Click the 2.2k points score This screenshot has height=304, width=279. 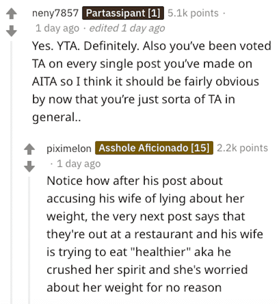[x=242, y=148]
